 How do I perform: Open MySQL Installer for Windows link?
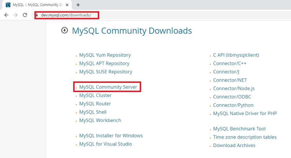(x=111, y=136)
